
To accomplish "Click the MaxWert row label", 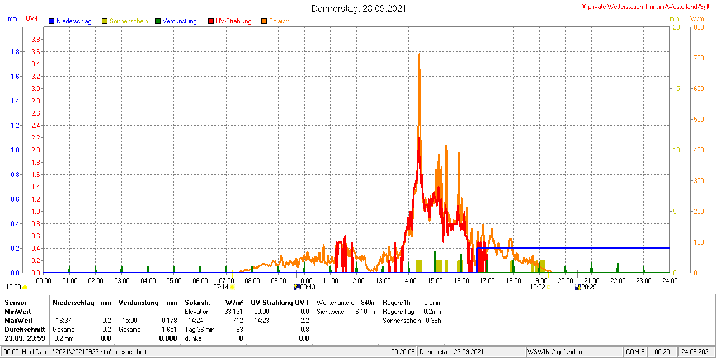I will coord(18,321).
